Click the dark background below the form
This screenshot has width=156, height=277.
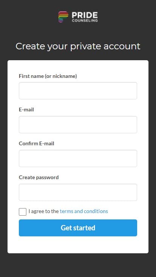(78, 265)
